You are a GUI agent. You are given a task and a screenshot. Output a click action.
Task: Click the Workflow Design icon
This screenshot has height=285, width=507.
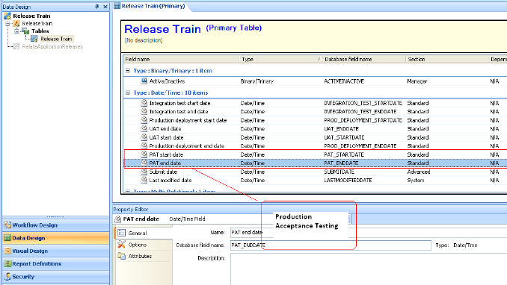pos(7,225)
